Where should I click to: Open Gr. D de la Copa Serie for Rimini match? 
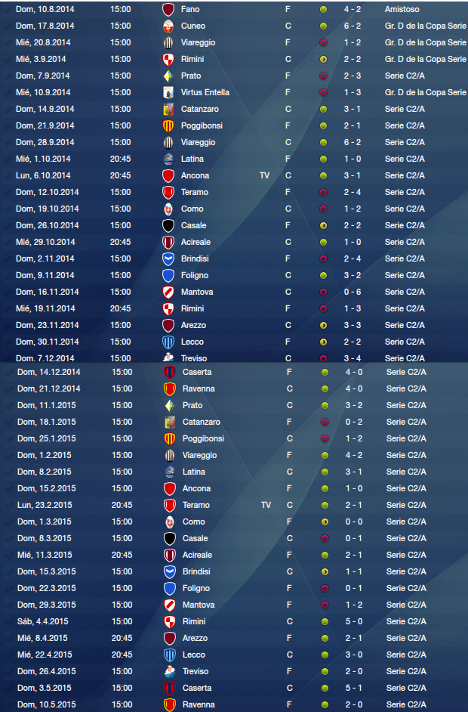pyautogui.click(x=426, y=59)
